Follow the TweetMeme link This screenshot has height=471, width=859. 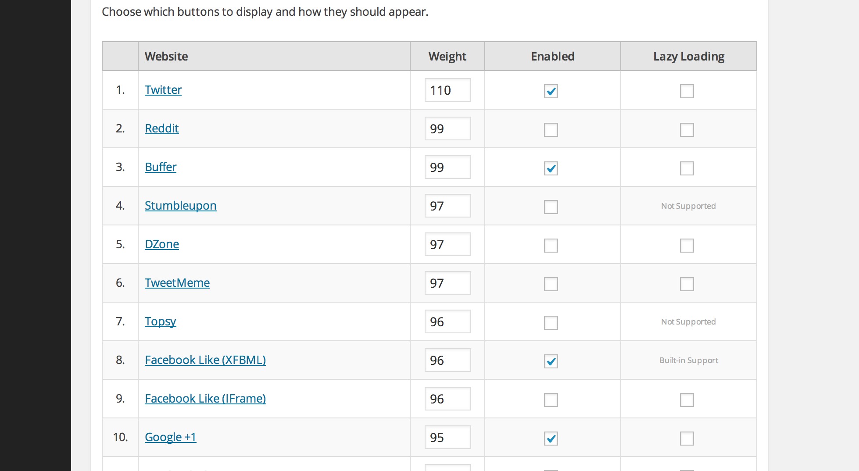[177, 283]
